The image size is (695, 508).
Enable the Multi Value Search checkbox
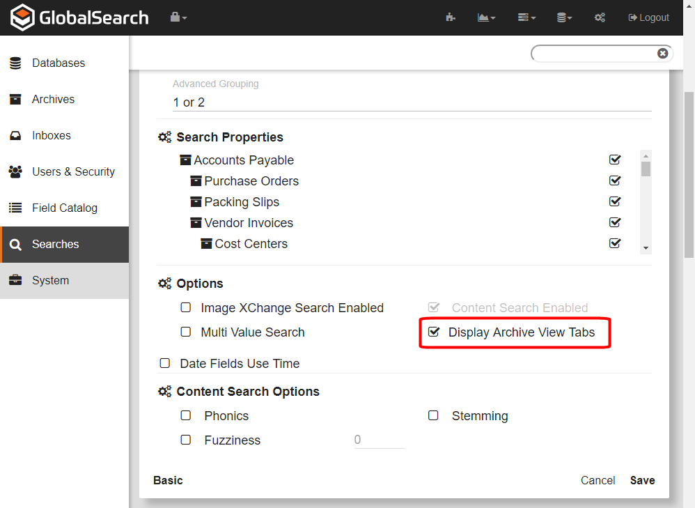(186, 332)
